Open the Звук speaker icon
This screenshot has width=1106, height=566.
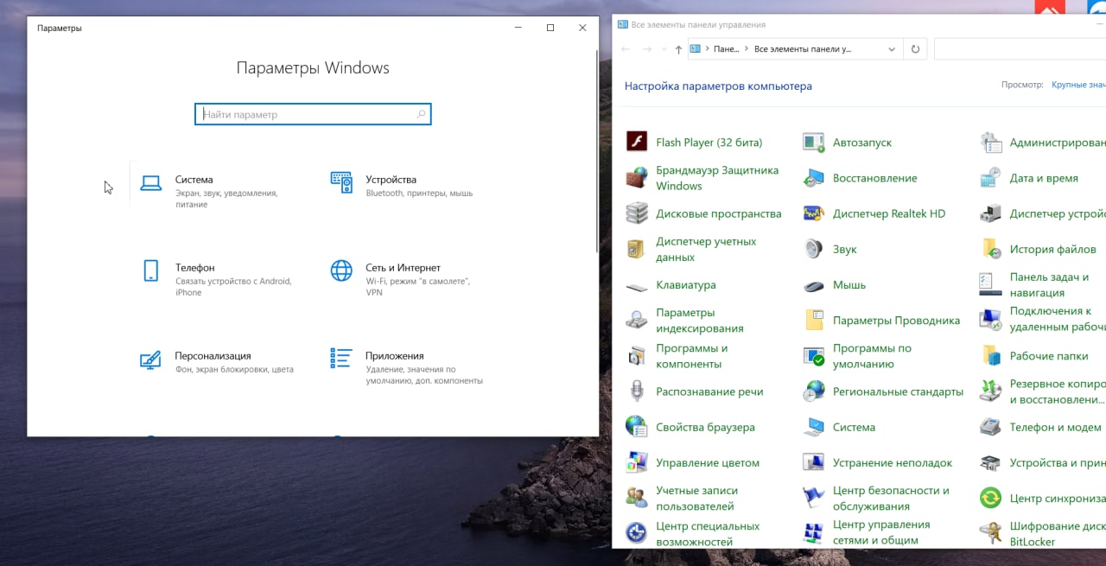[814, 249]
